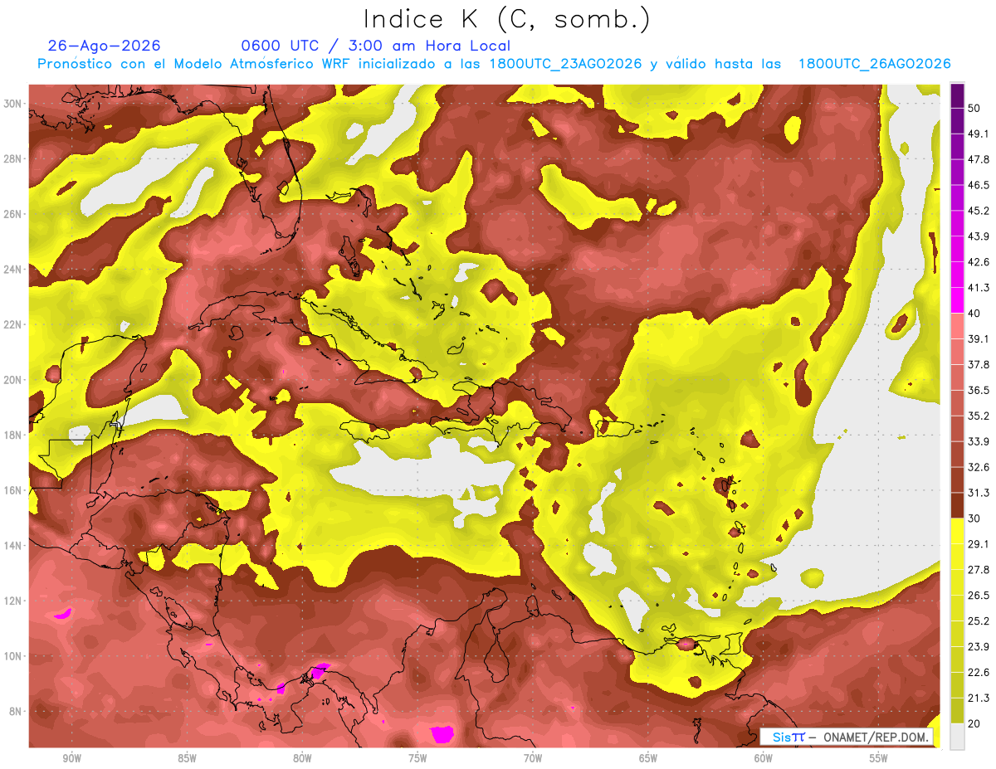This screenshot has height=769, width=996.
Task: Click the colorbar value '47.8'
Action: (979, 159)
